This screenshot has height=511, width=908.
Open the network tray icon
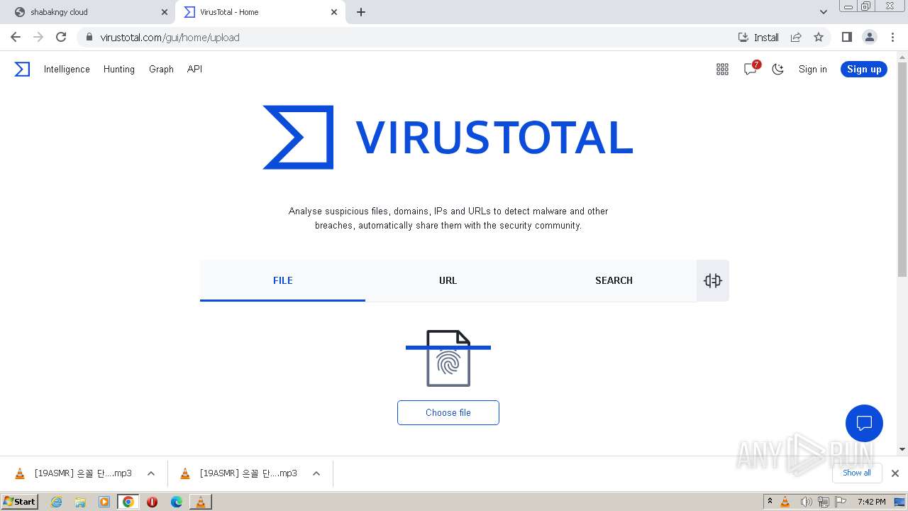(824, 502)
